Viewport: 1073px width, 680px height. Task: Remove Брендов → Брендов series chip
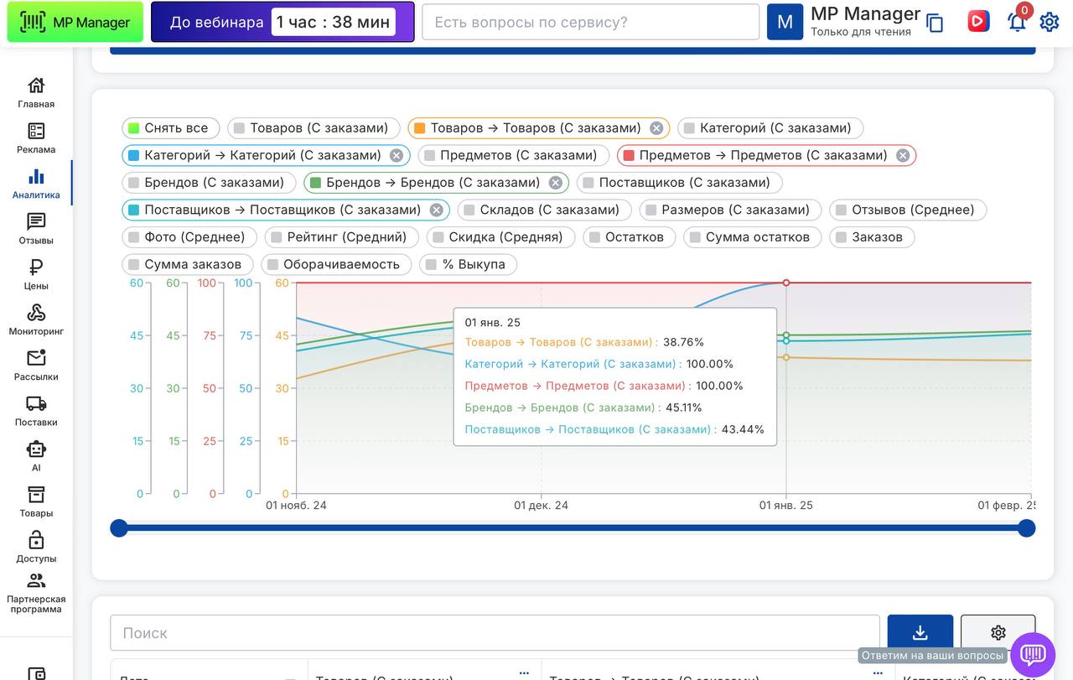[x=555, y=183]
